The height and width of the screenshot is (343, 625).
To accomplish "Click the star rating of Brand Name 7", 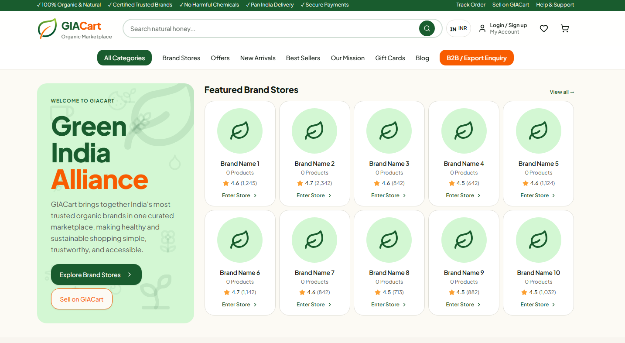I will tap(314, 292).
